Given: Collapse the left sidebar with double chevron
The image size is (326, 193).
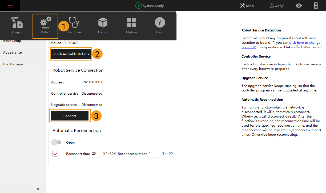Looking at the screenshot, I should (38, 189).
